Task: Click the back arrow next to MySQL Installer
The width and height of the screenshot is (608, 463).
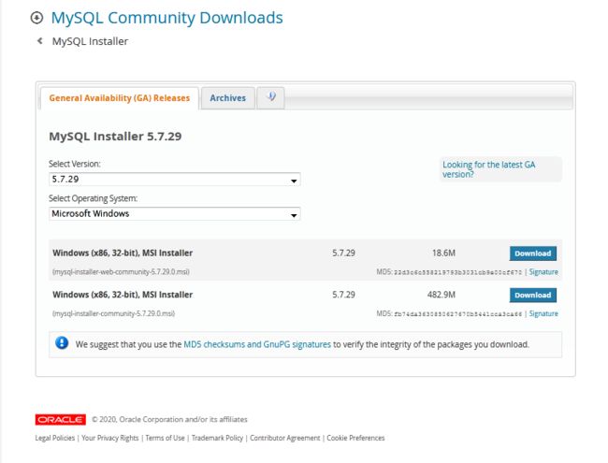Action: click(39, 41)
